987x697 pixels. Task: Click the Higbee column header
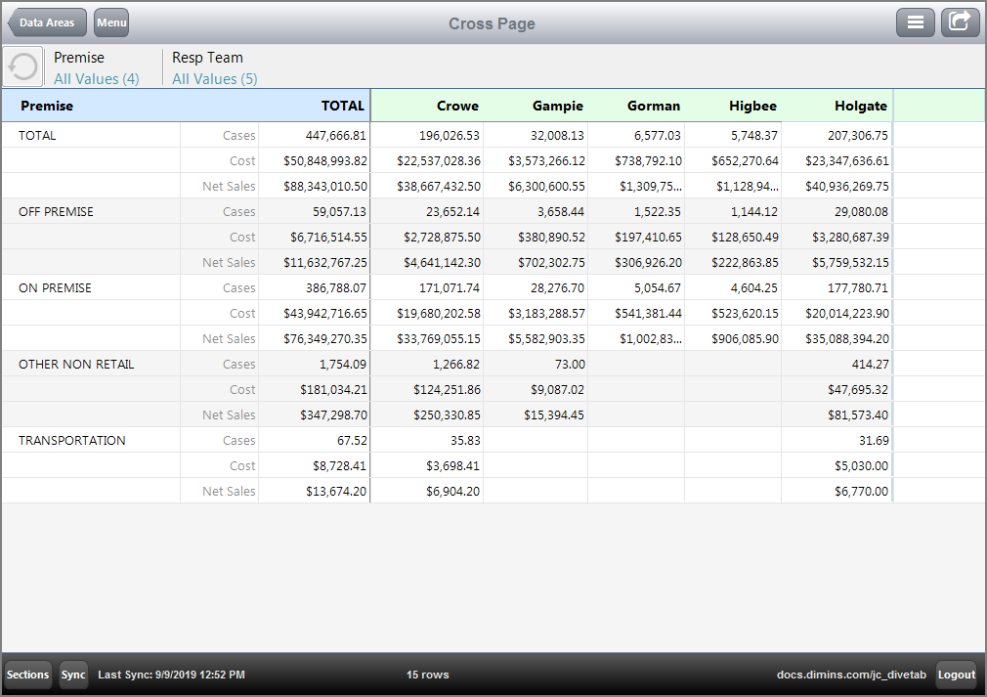point(752,106)
